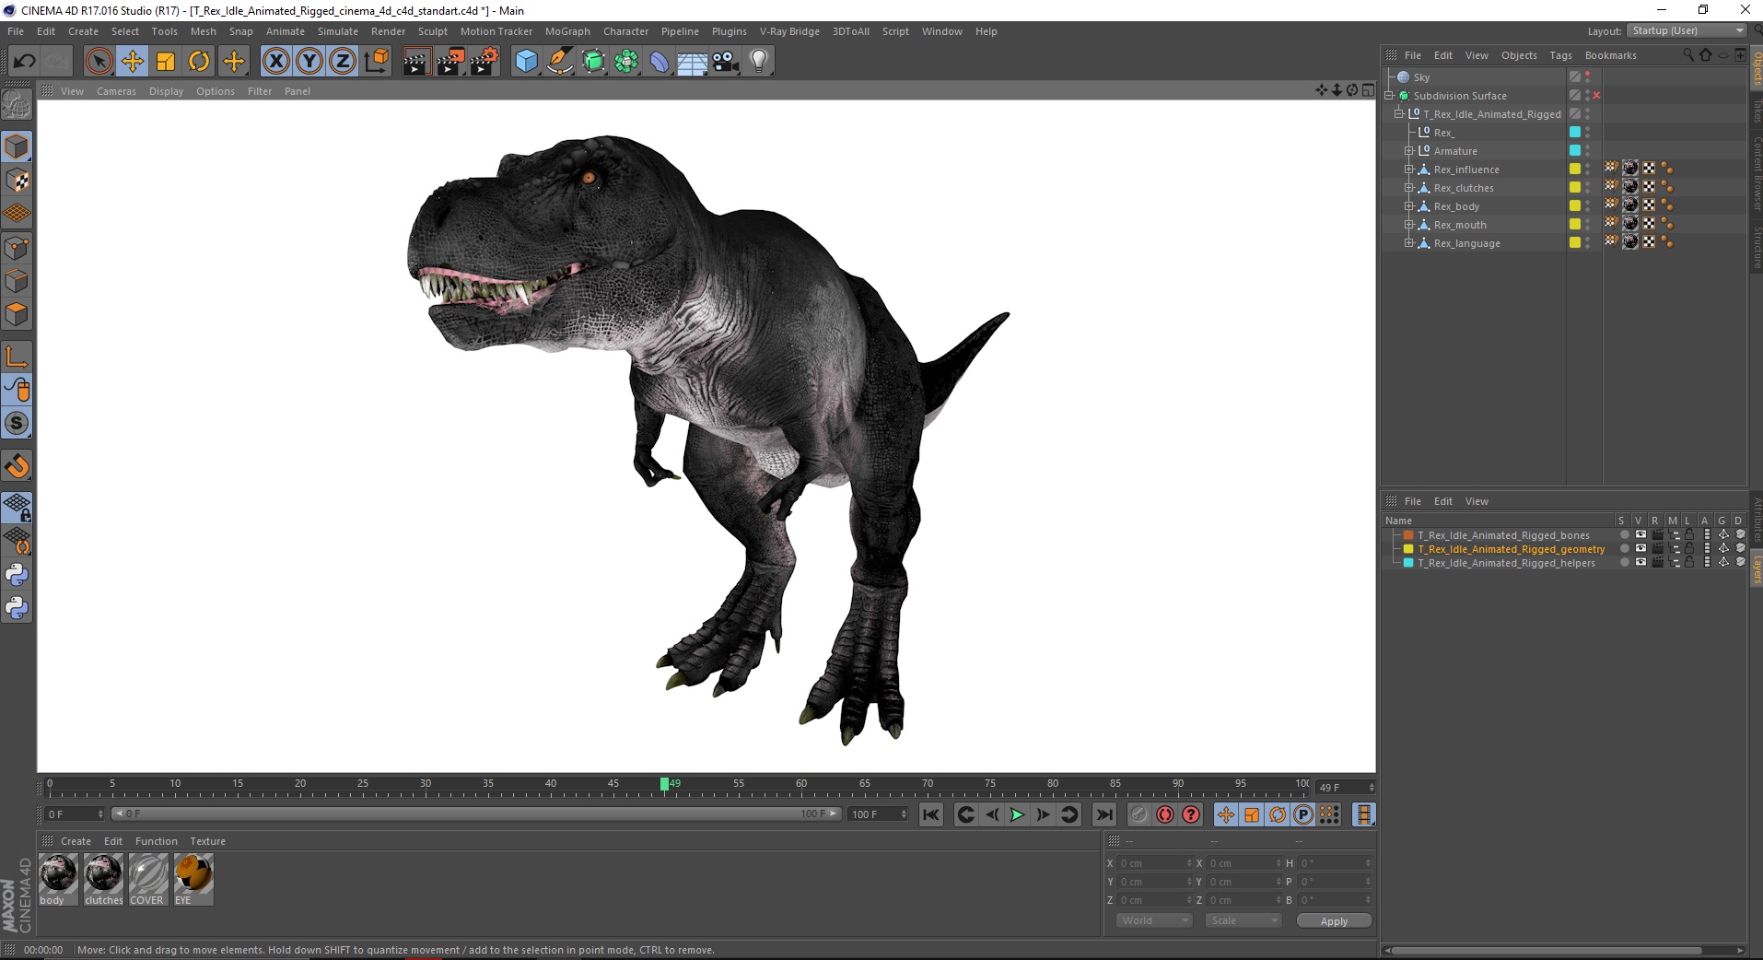Image resolution: width=1763 pixels, height=960 pixels.
Task: Click the bones layer orange swatch
Action: point(1408,535)
